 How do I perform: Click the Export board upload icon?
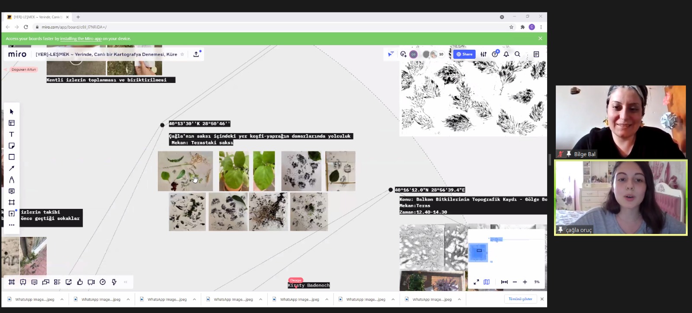tap(196, 54)
